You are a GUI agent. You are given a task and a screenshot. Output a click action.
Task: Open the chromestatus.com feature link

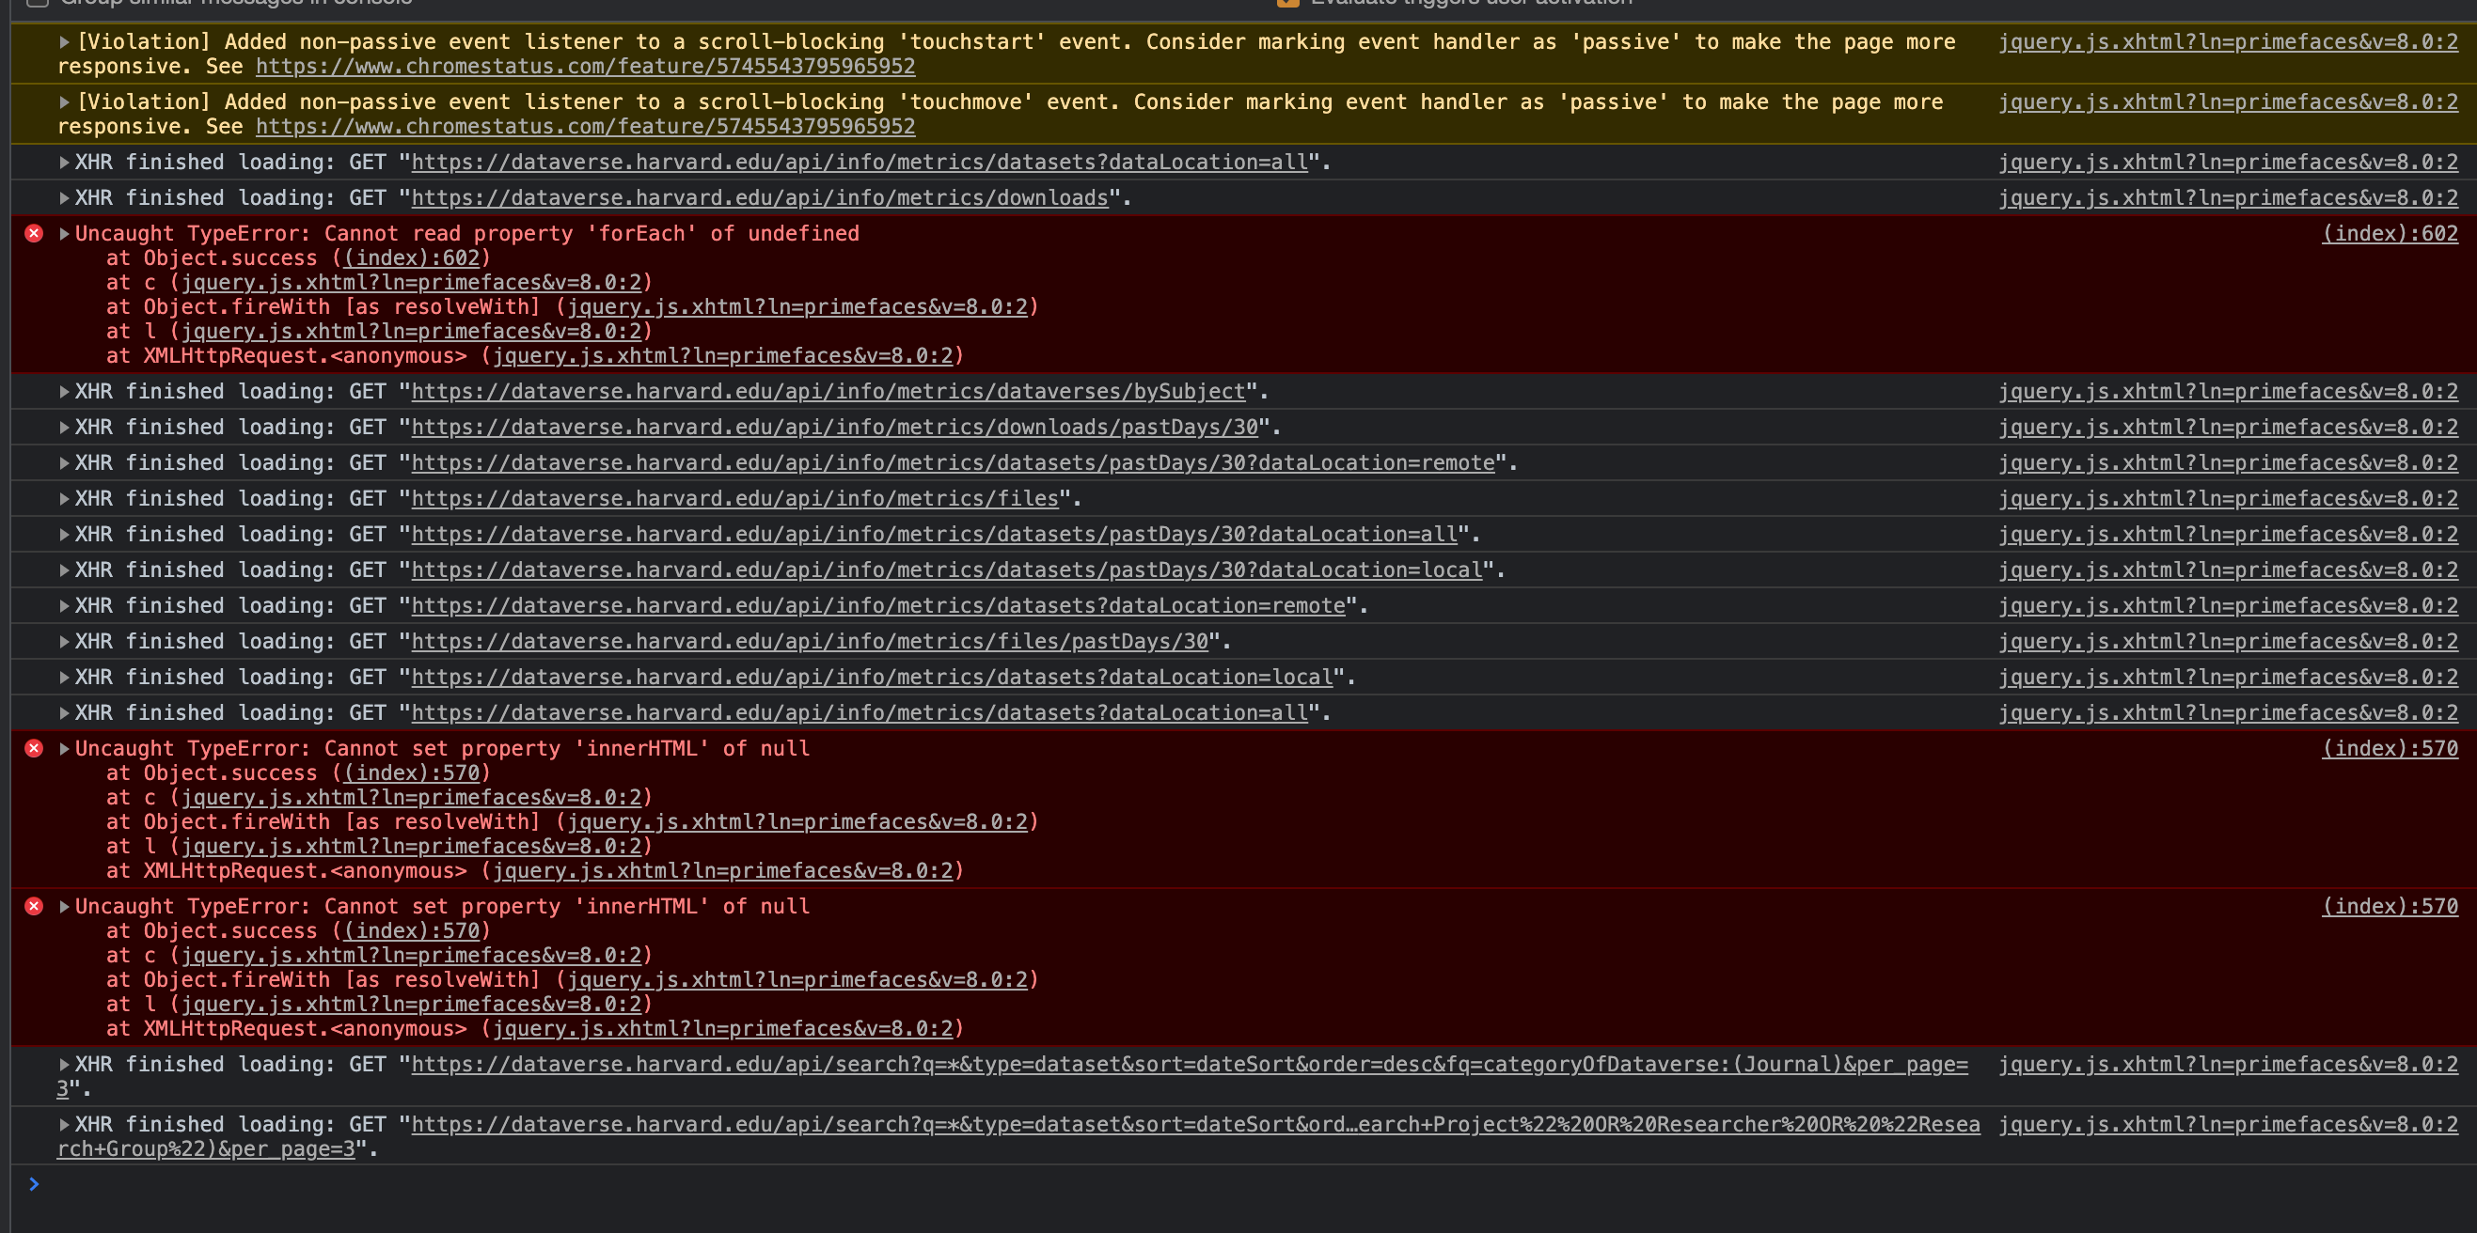point(585,67)
